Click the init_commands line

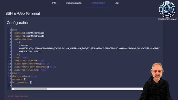[22, 82]
